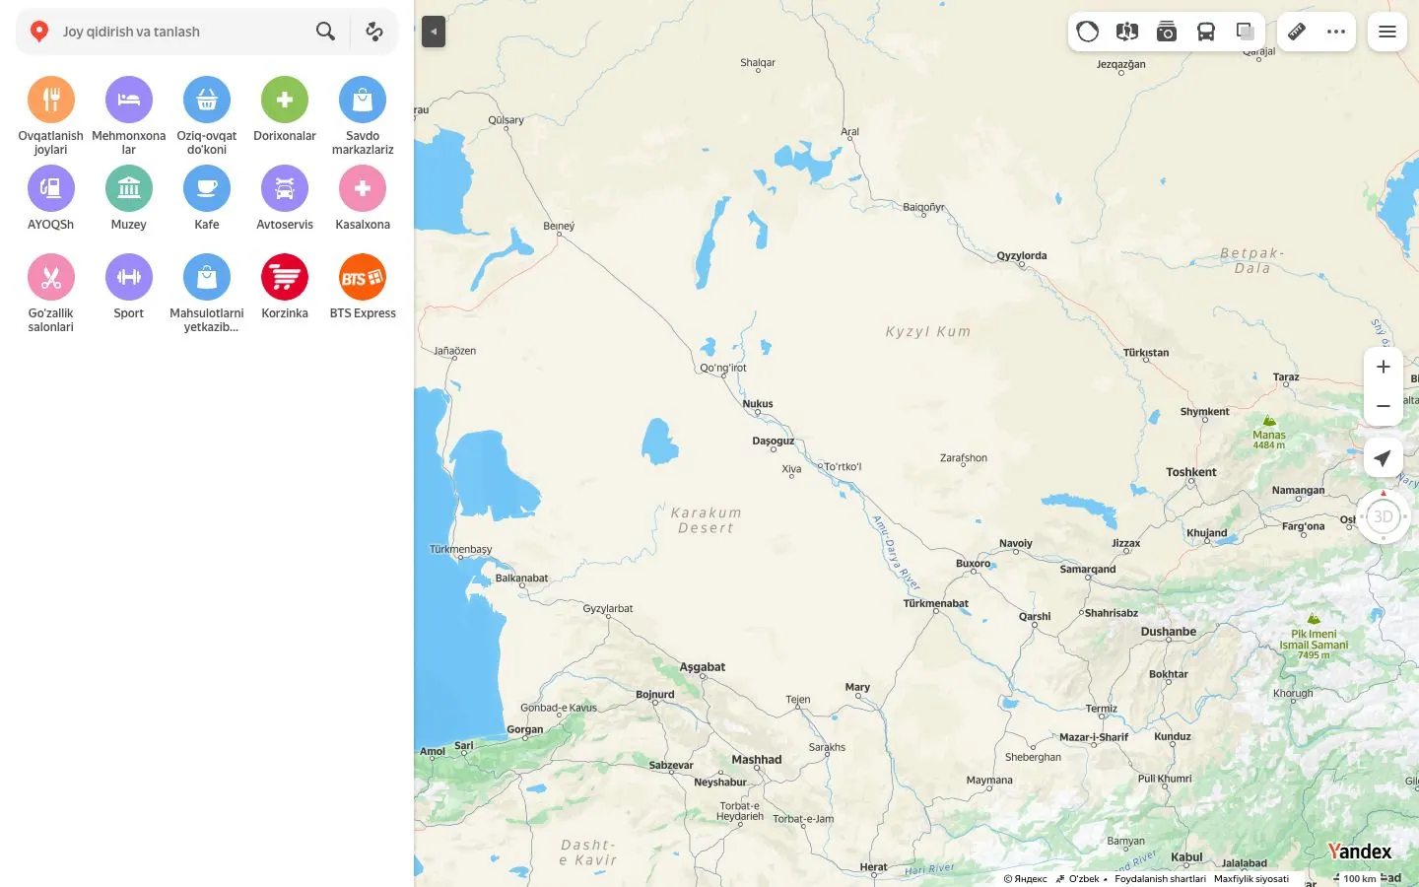Open the Maxfiylik siyosati link
Viewport: 1419px width, 887px height.
pyautogui.click(x=1251, y=879)
